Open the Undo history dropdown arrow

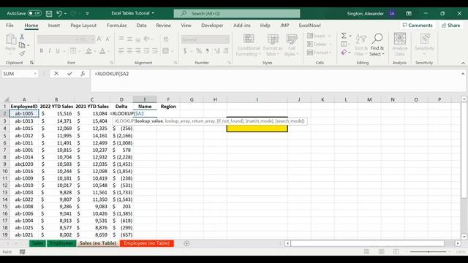click(x=65, y=13)
